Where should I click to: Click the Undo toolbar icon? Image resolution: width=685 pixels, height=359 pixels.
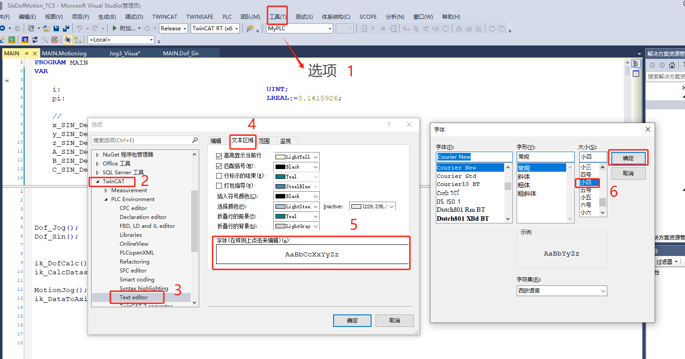click(79, 28)
